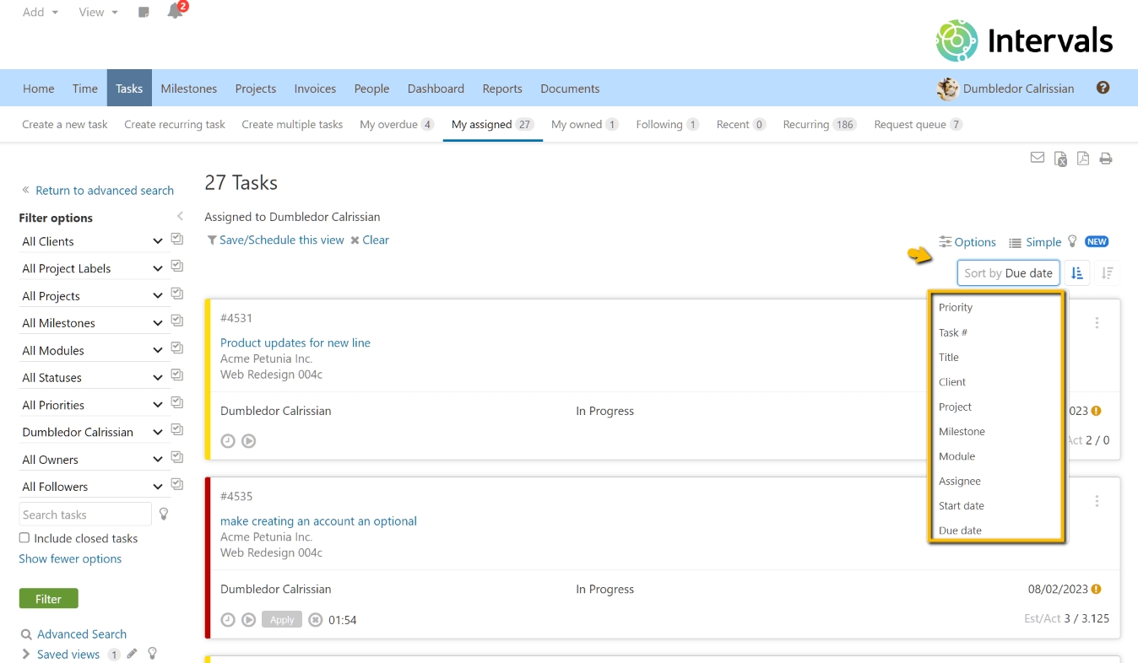
Task: Select Priority from the sort menu
Action: click(956, 308)
